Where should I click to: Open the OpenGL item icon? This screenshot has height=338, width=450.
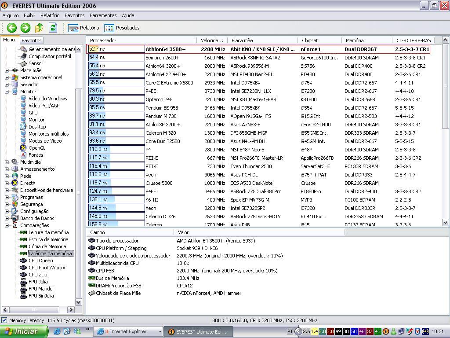(23, 148)
